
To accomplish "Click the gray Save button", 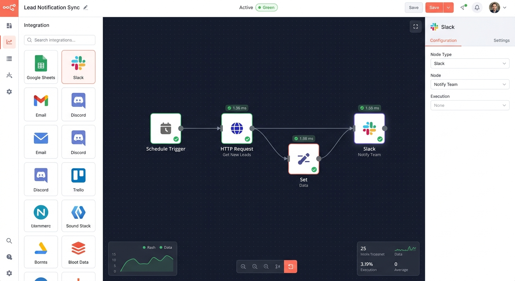I will pyautogui.click(x=414, y=7).
